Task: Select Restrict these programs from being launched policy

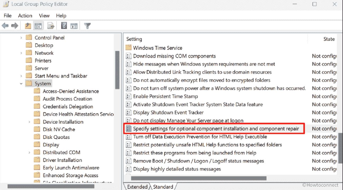Action: tap(195, 153)
